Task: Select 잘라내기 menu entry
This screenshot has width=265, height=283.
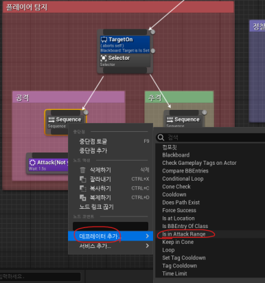Action: [111, 179]
